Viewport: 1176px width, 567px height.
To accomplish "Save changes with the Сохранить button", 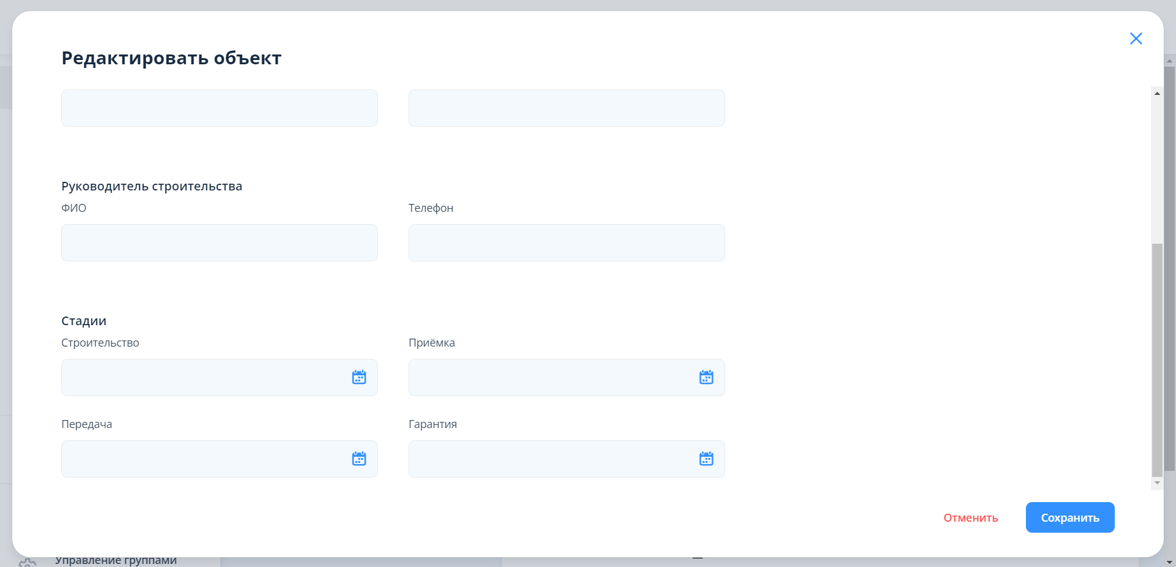I will 1070,518.
